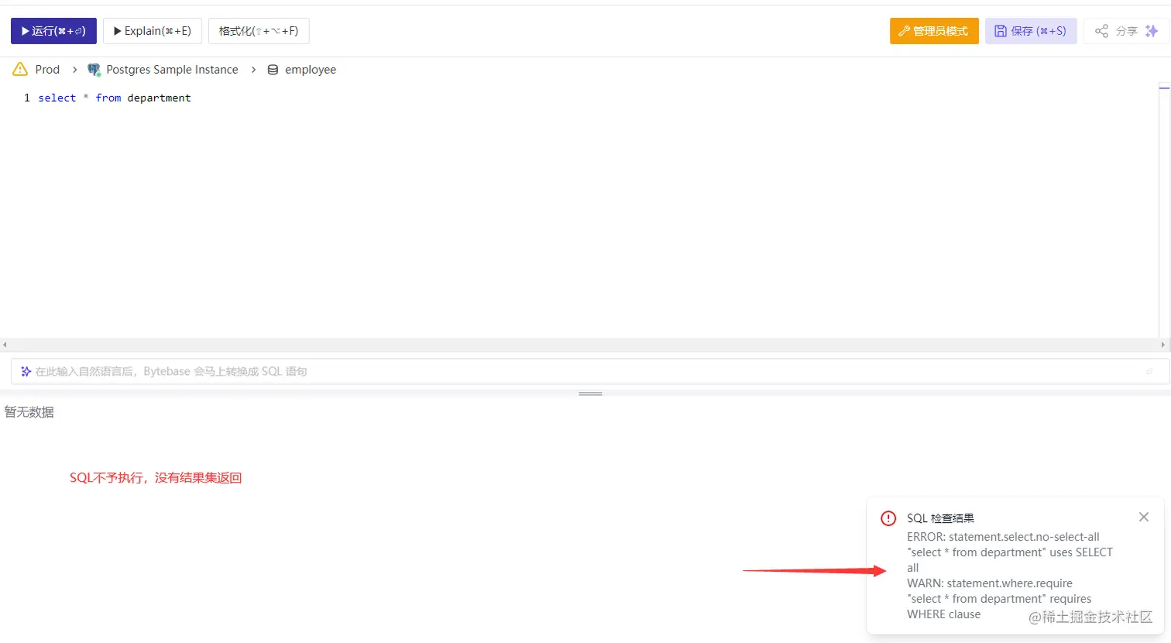Save the sheet with 保存 button
Screen dimensions: 1171x643
tap(1031, 31)
